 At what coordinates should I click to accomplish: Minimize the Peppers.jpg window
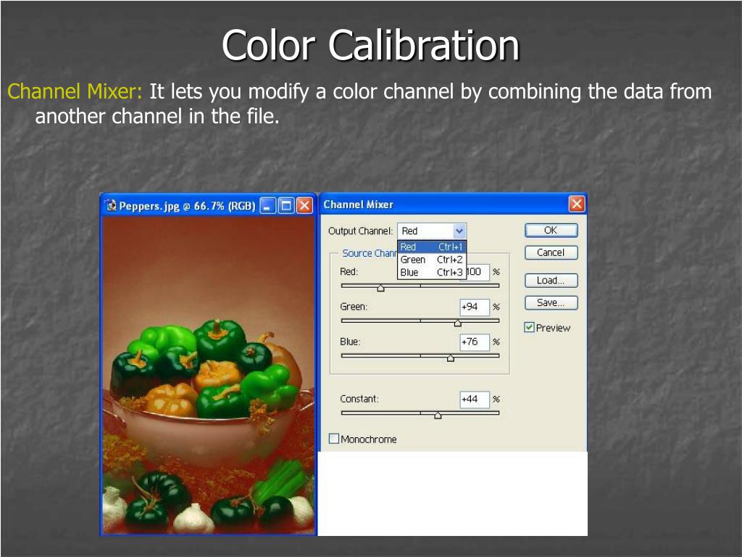point(268,205)
